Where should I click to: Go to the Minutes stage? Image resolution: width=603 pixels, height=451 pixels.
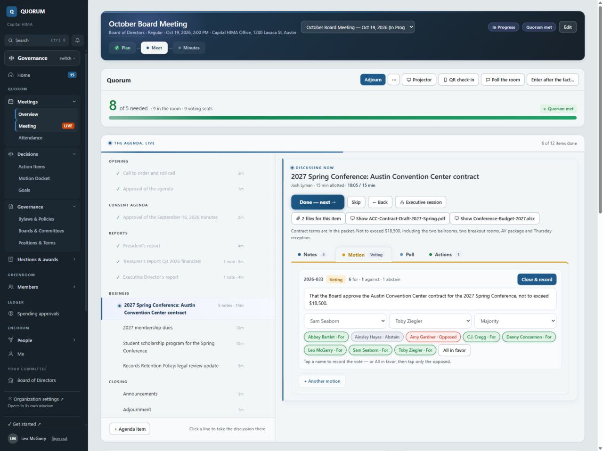pyautogui.click(x=189, y=48)
